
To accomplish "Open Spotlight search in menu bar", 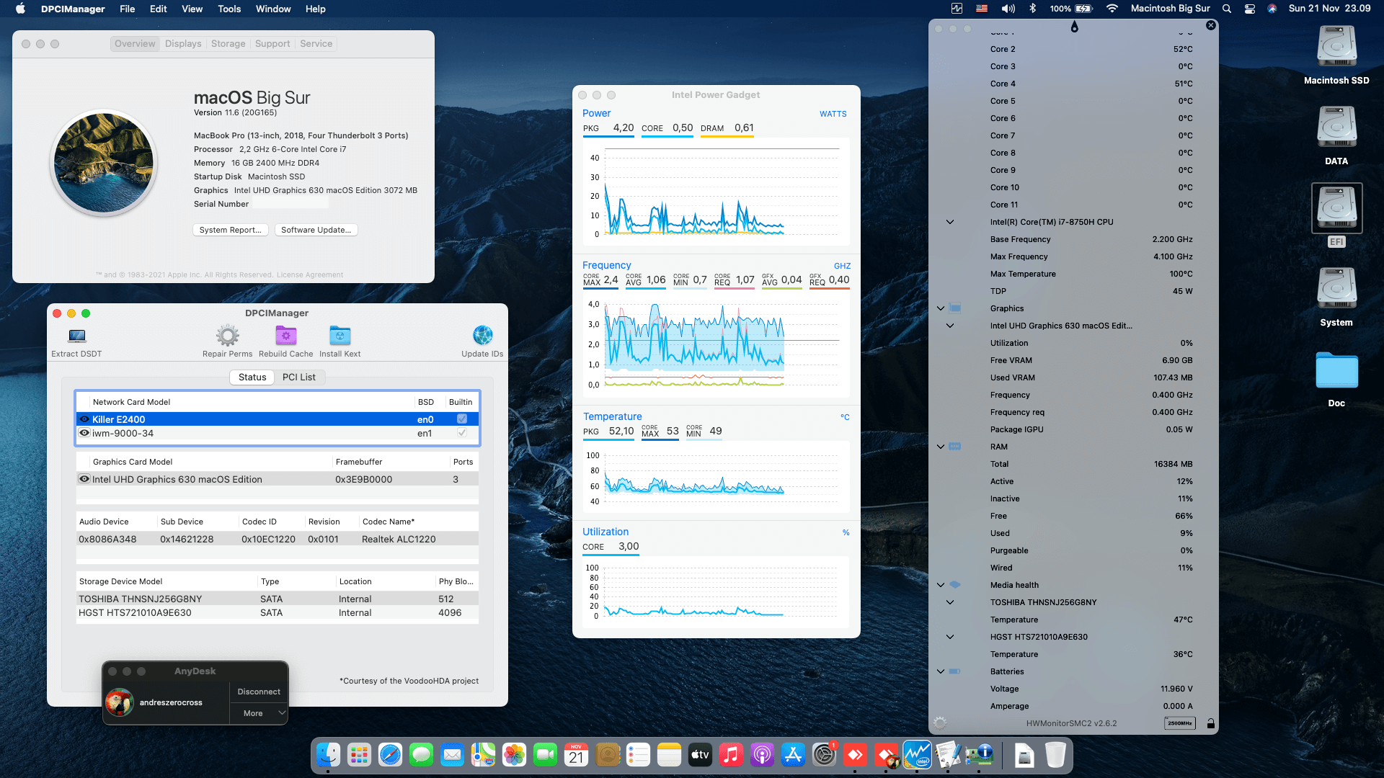I will point(1227,9).
